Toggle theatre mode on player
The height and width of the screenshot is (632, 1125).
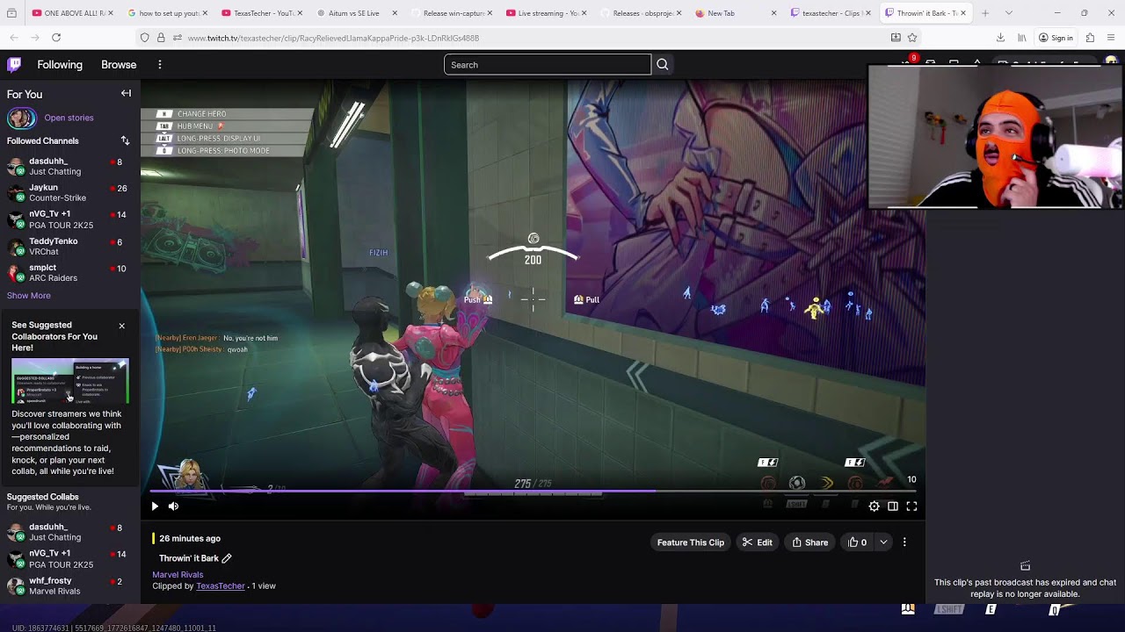point(892,506)
